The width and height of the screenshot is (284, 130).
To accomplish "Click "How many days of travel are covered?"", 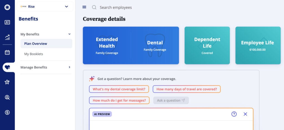I will [186, 89].
